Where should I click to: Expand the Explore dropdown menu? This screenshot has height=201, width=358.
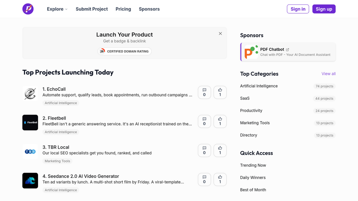click(57, 9)
